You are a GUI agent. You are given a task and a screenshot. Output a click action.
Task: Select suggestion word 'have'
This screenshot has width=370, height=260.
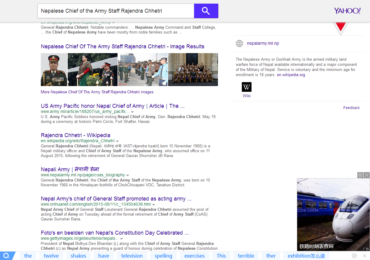(104, 256)
